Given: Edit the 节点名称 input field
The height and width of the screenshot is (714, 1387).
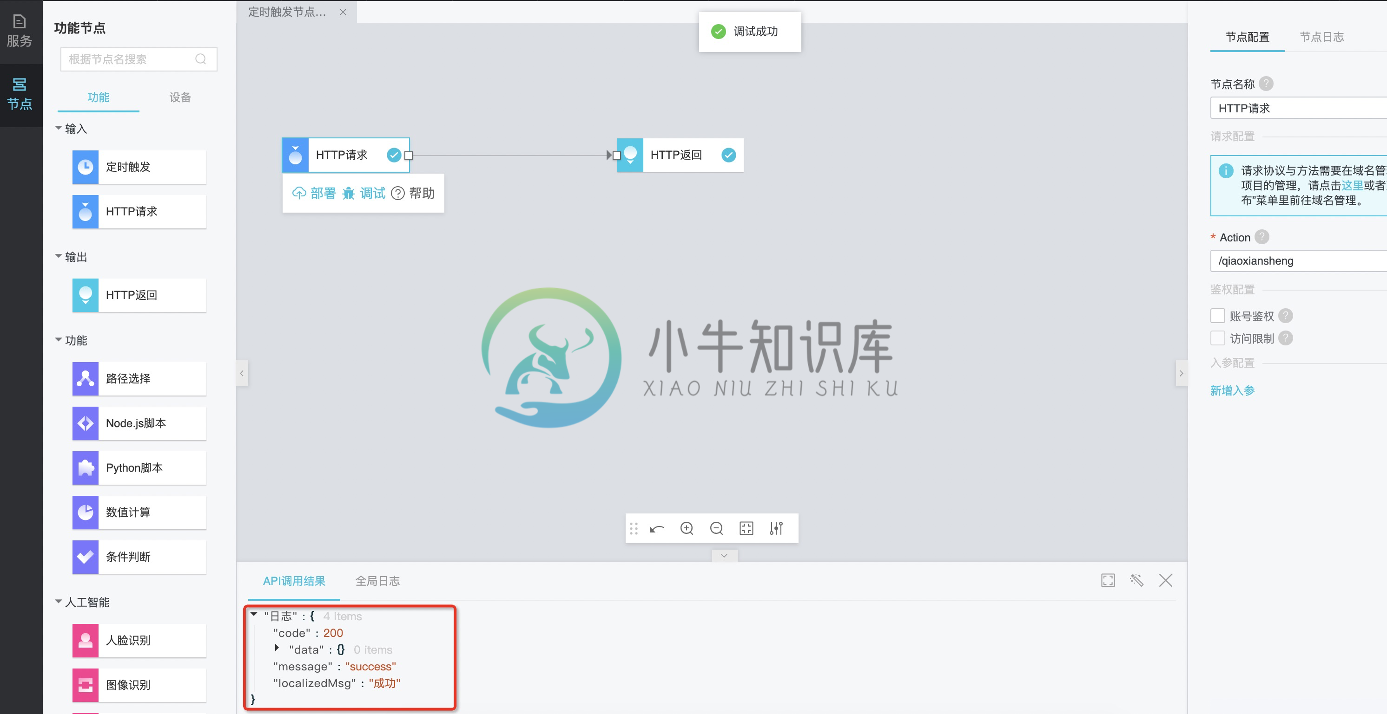Looking at the screenshot, I should pyautogui.click(x=1298, y=108).
